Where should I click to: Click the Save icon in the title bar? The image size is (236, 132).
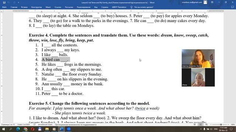coord(4,3)
